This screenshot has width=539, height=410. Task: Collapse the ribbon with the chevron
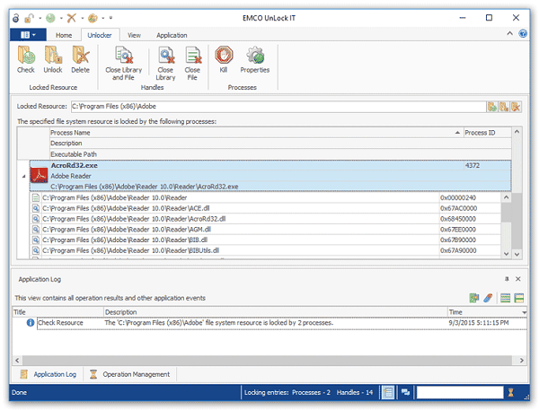pos(509,34)
